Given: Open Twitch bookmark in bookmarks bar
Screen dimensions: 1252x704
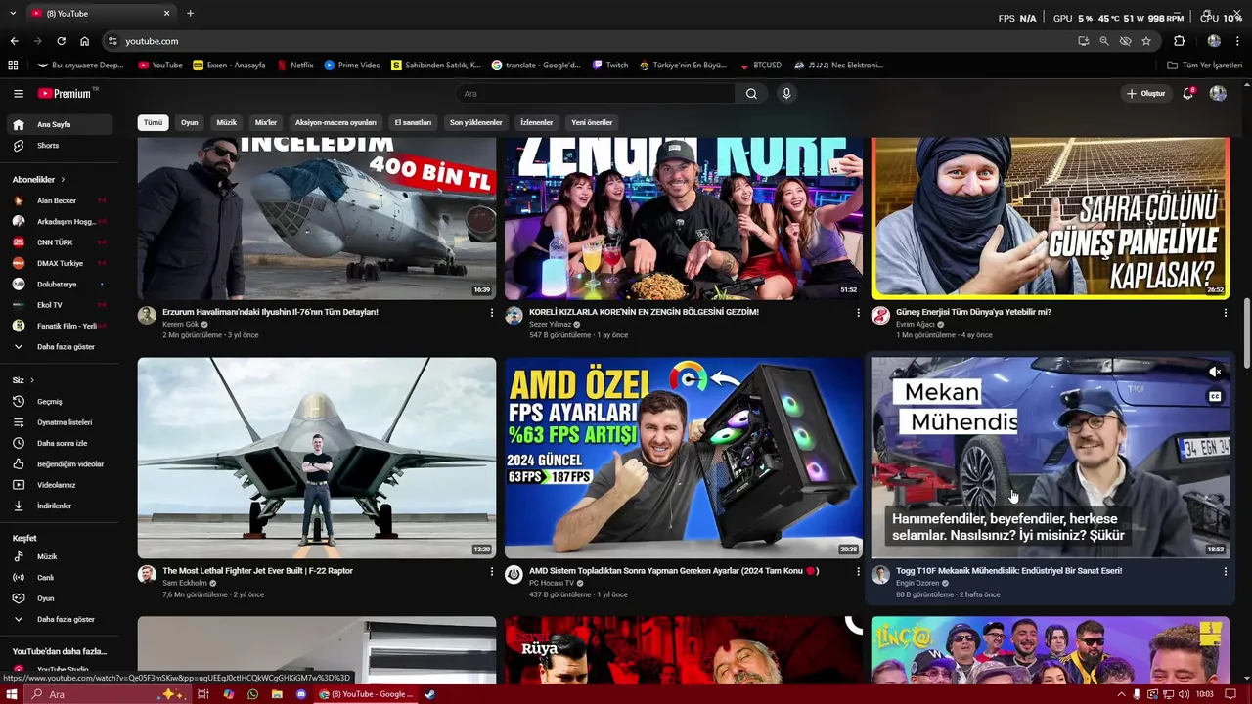Looking at the screenshot, I should tap(610, 66).
